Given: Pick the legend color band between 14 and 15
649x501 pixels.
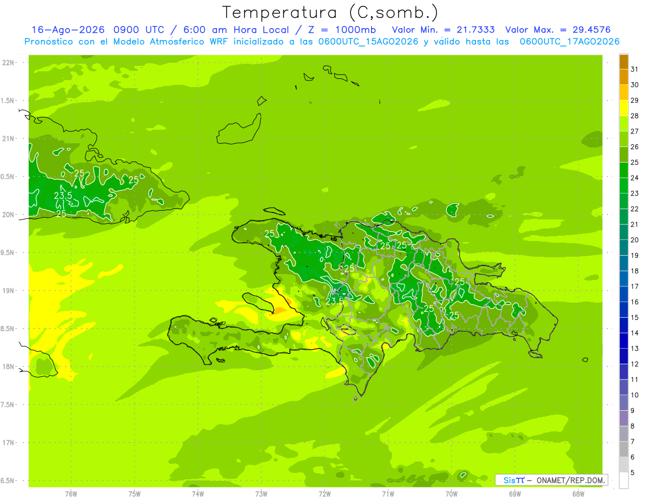Looking at the screenshot, I should pyautogui.click(x=624, y=325).
